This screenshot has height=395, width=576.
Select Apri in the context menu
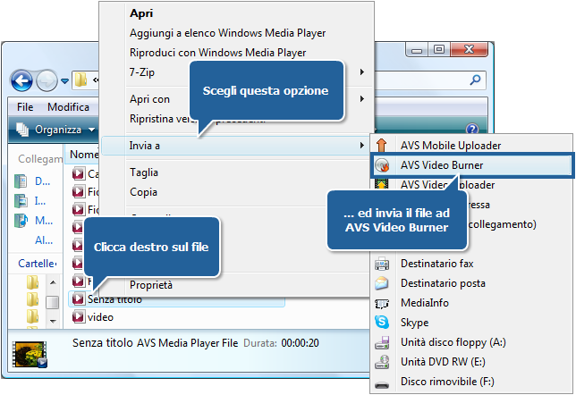[x=141, y=13]
